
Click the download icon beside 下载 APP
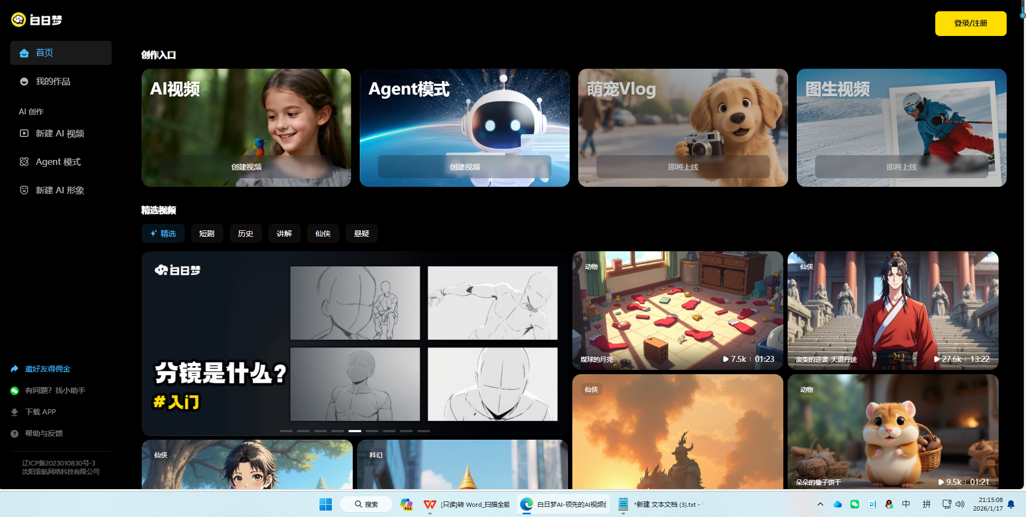14,412
